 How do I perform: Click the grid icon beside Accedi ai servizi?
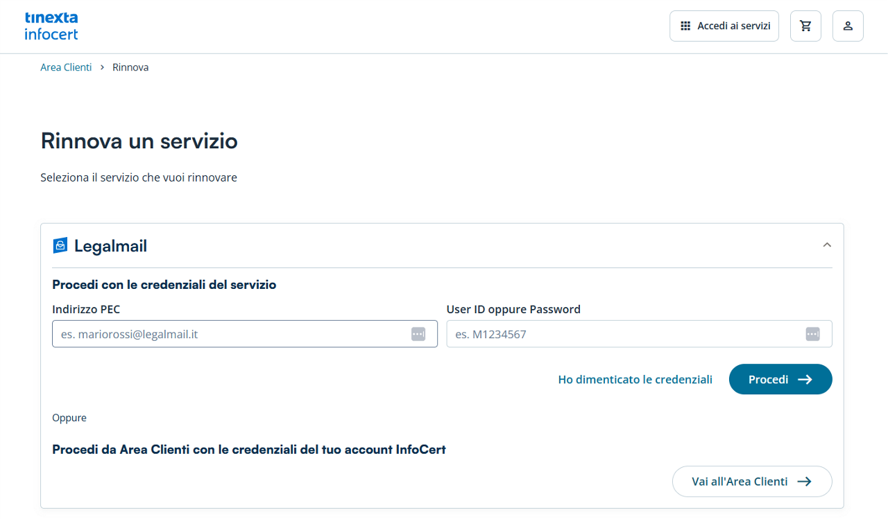(685, 26)
